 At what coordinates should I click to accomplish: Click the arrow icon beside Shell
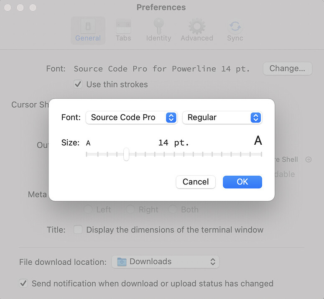(x=309, y=159)
